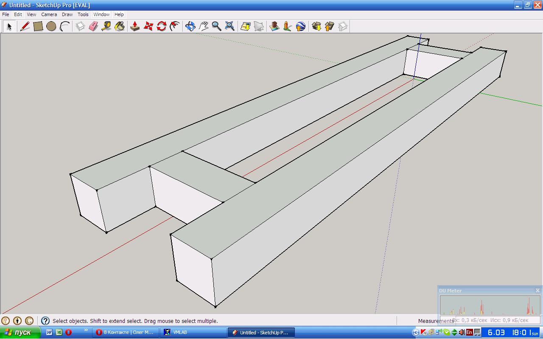This screenshot has width=543, height=339.
Task: Click the Google Earth globe icon
Action: [x=300, y=26]
